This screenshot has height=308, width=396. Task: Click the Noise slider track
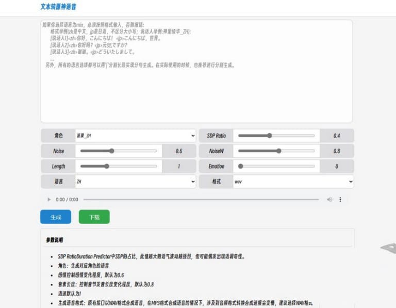[119, 151]
